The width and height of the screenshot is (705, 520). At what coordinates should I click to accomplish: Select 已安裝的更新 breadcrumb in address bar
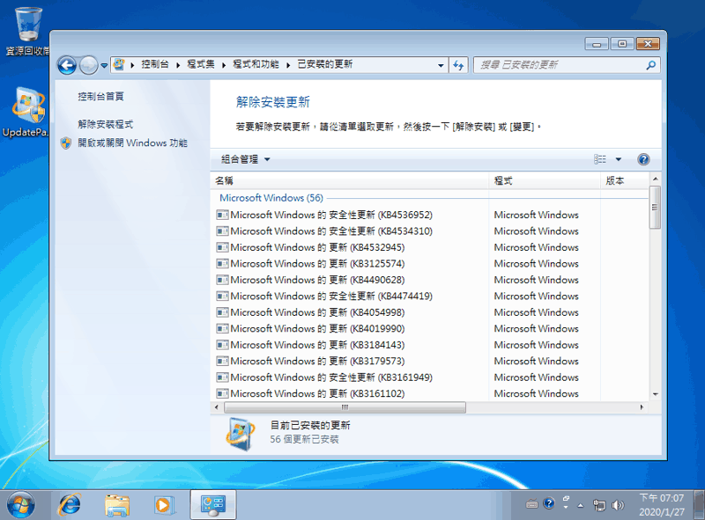(324, 64)
